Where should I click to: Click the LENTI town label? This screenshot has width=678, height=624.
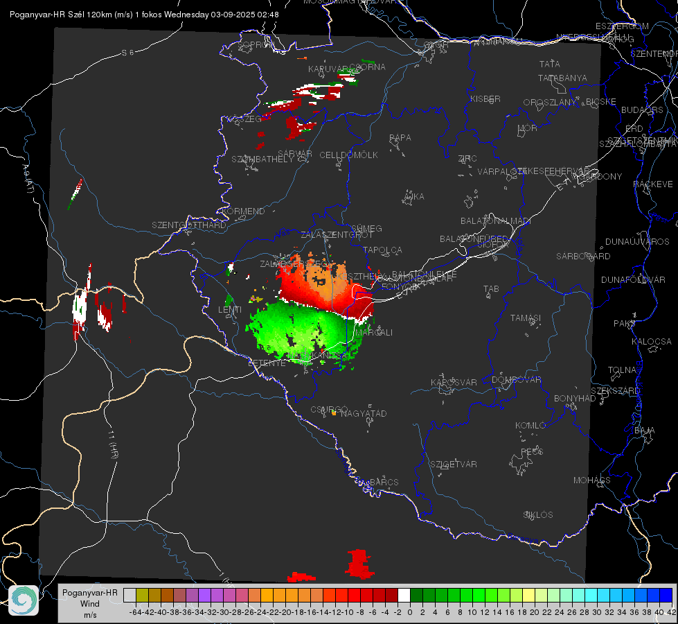[230, 310]
